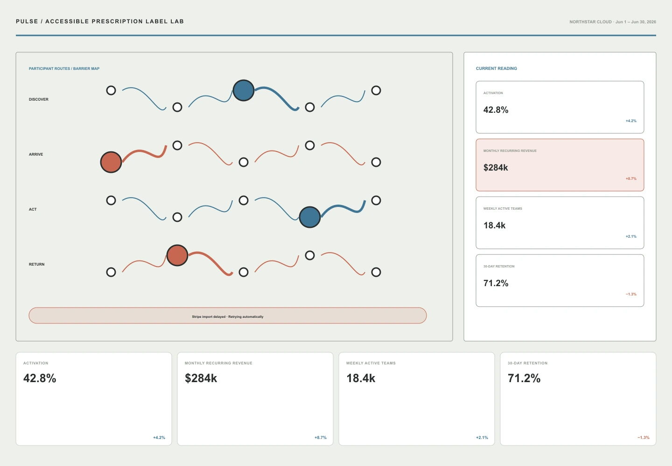The height and width of the screenshot is (466, 672).
Task: Open the Activation card in Current Reading
Action: click(x=560, y=107)
